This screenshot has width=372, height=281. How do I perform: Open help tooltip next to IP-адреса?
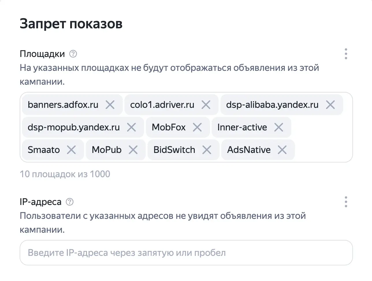click(70, 202)
